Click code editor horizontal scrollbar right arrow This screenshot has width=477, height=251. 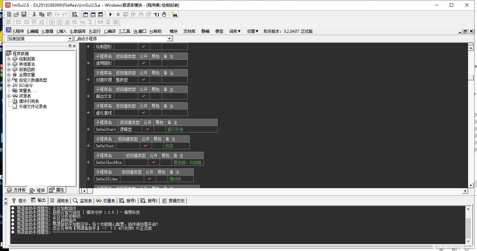(x=465, y=191)
